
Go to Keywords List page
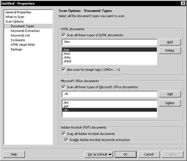tap(20, 35)
